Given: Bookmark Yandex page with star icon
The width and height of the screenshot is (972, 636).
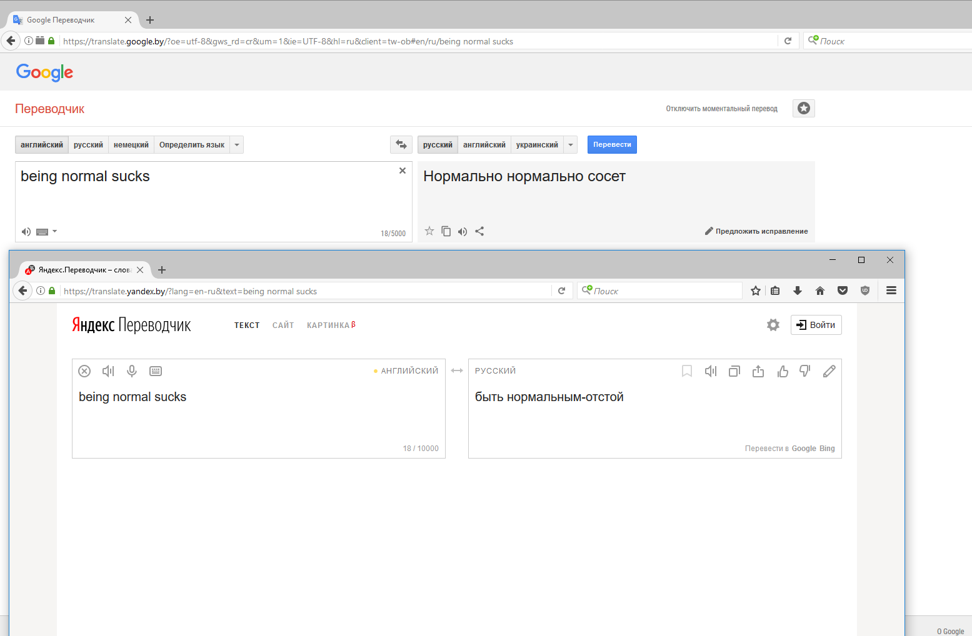Looking at the screenshot, I should (756, 291).
